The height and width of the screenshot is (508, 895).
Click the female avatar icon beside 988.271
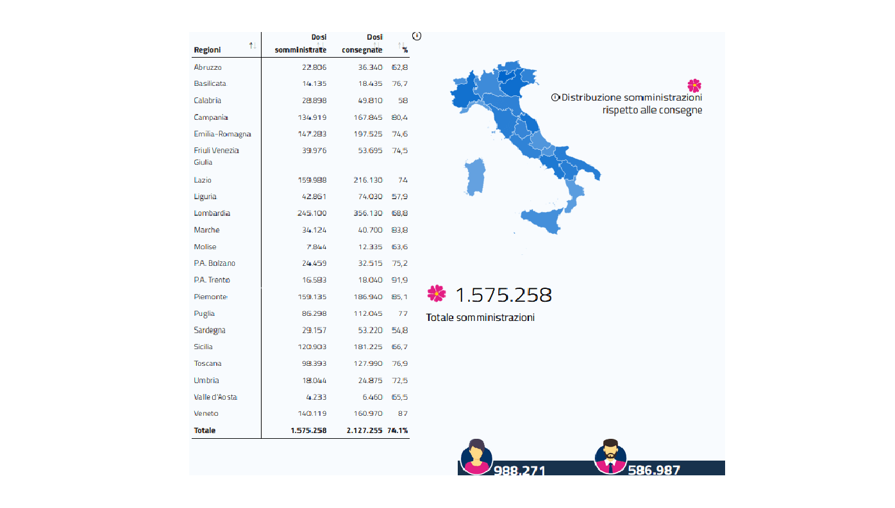pos(476,457)
